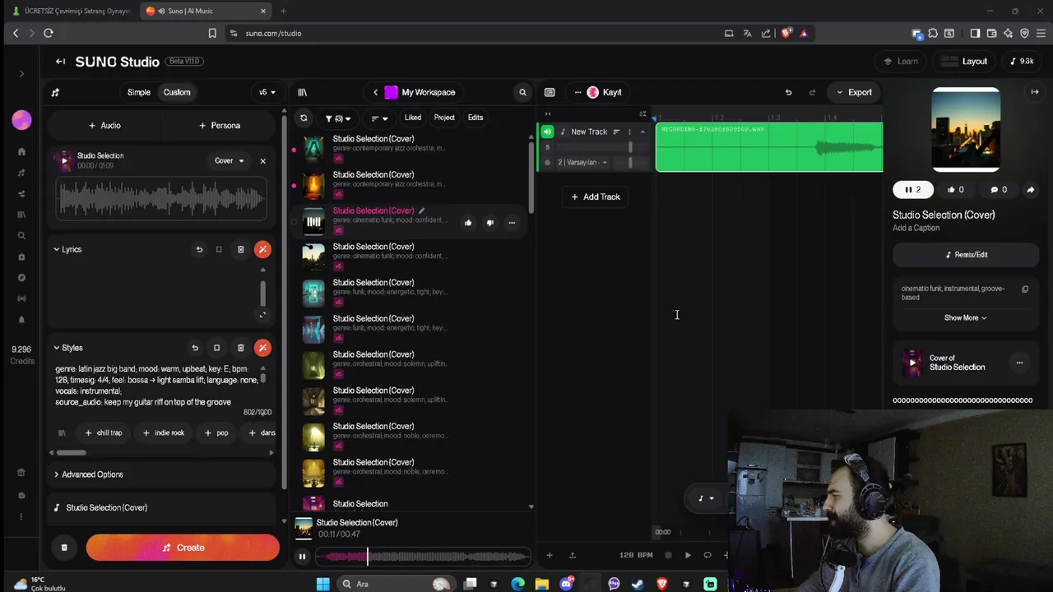Expand the left sidebar chevron
This screenshot has height=592, width=1053.
(x=21, y=73)
